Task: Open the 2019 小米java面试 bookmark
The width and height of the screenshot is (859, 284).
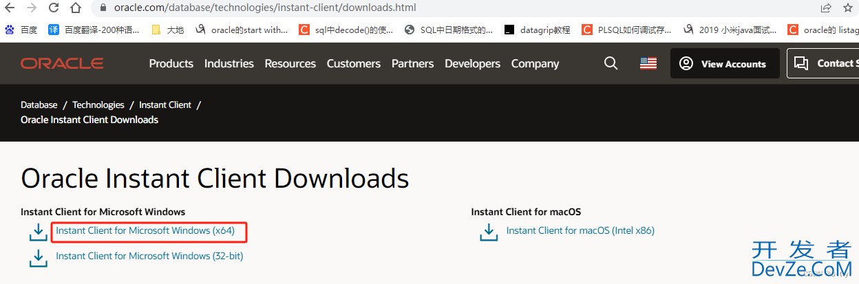Action: pyautogui.click(x=730, y=30)
